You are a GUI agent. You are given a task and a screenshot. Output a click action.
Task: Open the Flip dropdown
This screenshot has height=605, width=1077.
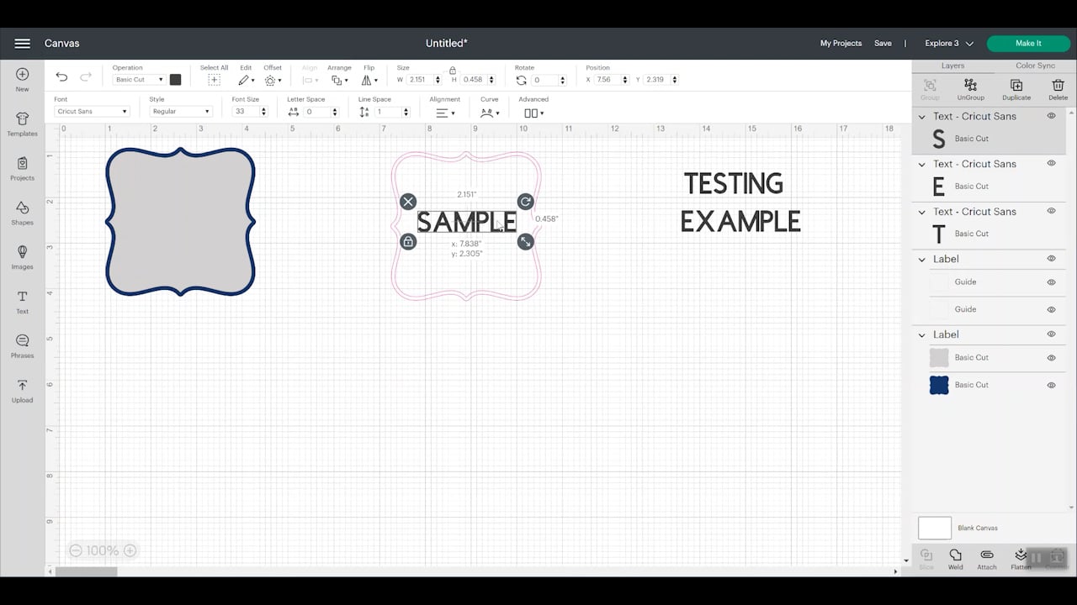tap(369, 80)
